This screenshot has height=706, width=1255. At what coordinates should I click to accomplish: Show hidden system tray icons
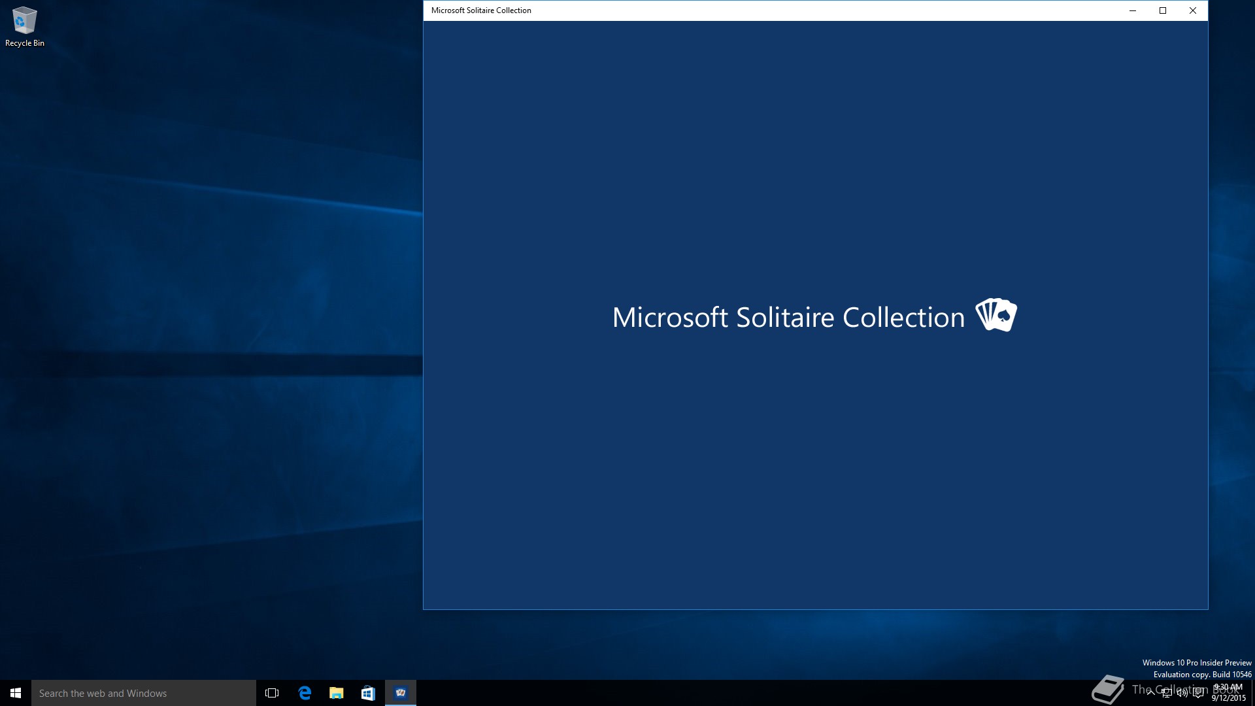point(1150,693)
